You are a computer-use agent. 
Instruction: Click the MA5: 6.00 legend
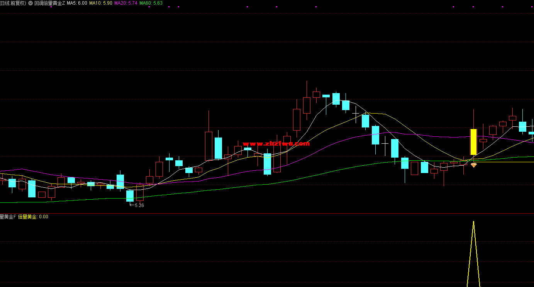point(77,3)
